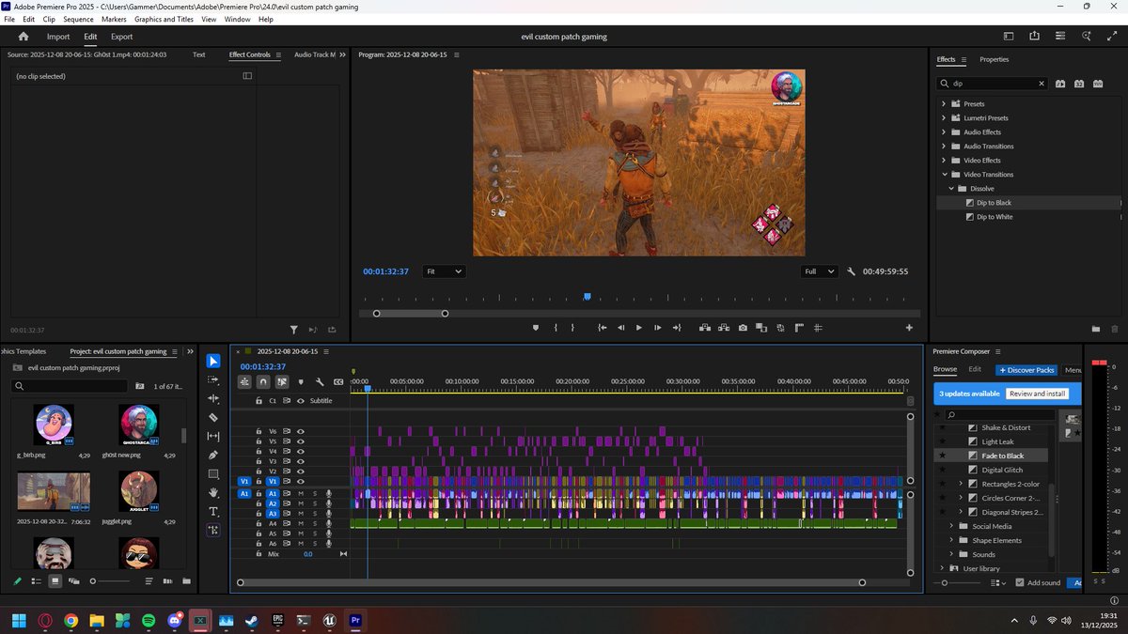The width and height of the screenshot is (1128, 634).
Task: Select the Type tool
Action: pyautogui.click(x=213, y=511)
